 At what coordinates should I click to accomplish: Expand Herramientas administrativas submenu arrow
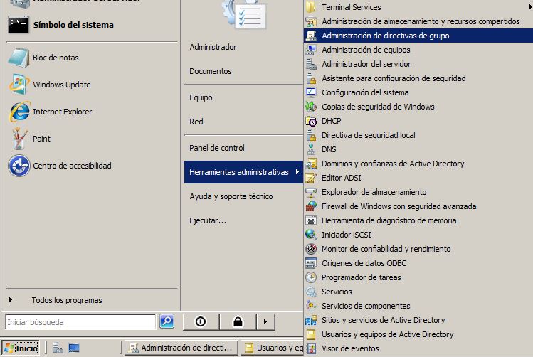297,172
